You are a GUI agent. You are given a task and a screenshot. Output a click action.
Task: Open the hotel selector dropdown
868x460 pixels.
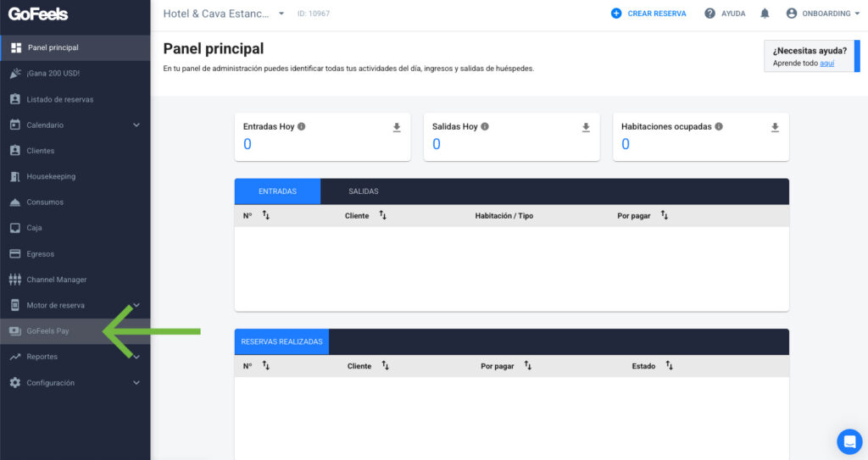(x=281, y=14)
